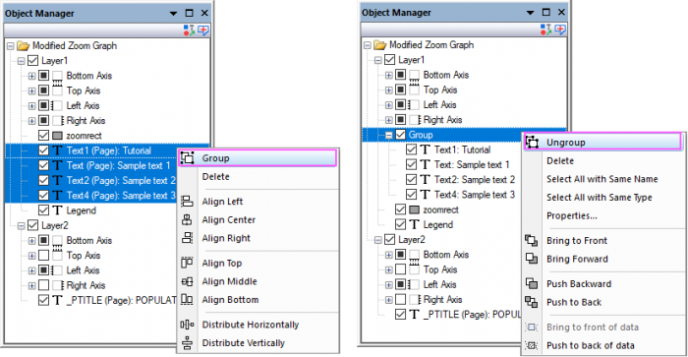Click the Ungroup icon in the right context menu
Image resolution: width=688 pixels, height=357 pixels.
pos(532,143)
